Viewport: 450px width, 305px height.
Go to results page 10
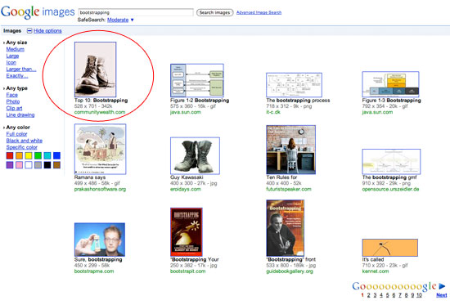coord(419,295)
